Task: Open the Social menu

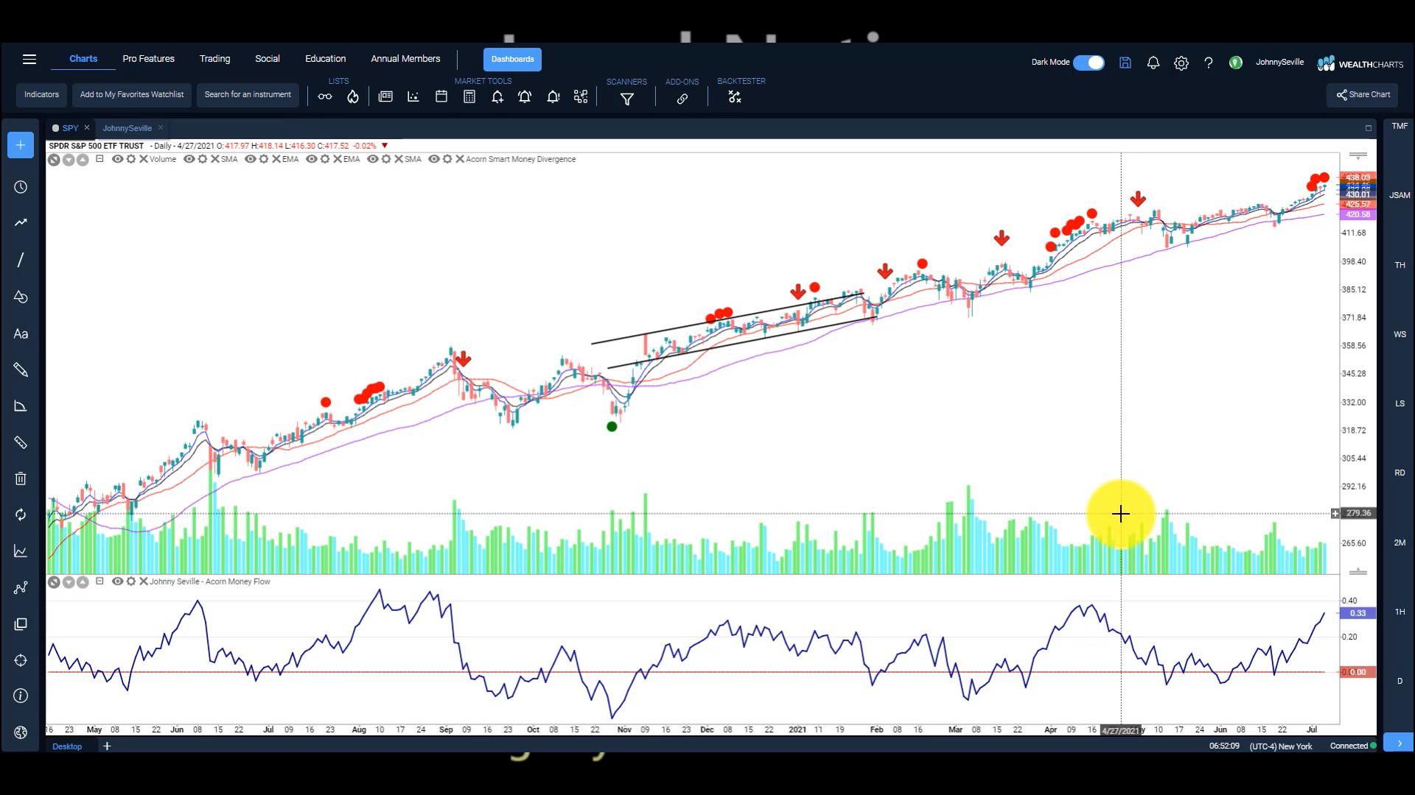Action: click(x=268, y=59)
